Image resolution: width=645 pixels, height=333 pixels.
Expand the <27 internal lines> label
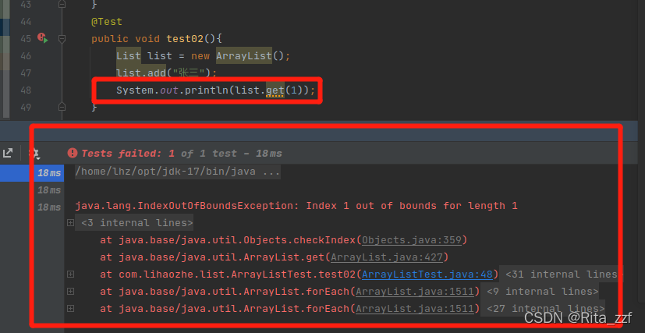click(x=545, y=309)
